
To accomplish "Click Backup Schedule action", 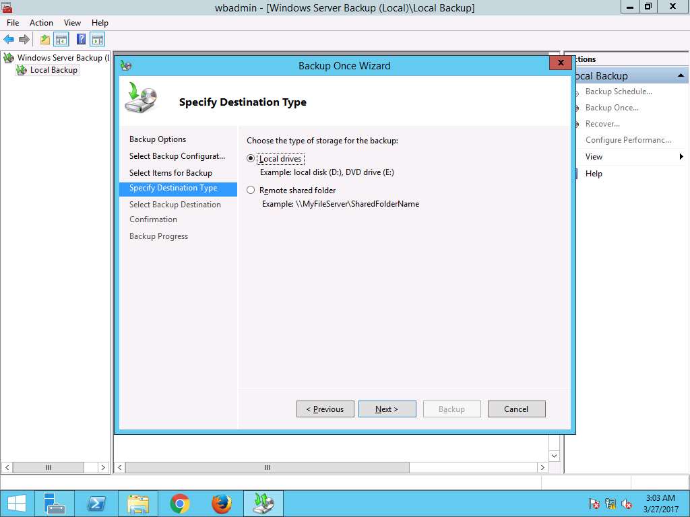I will tap(619, 92).
